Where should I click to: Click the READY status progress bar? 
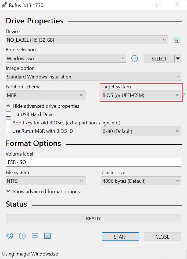coord(93,218)
